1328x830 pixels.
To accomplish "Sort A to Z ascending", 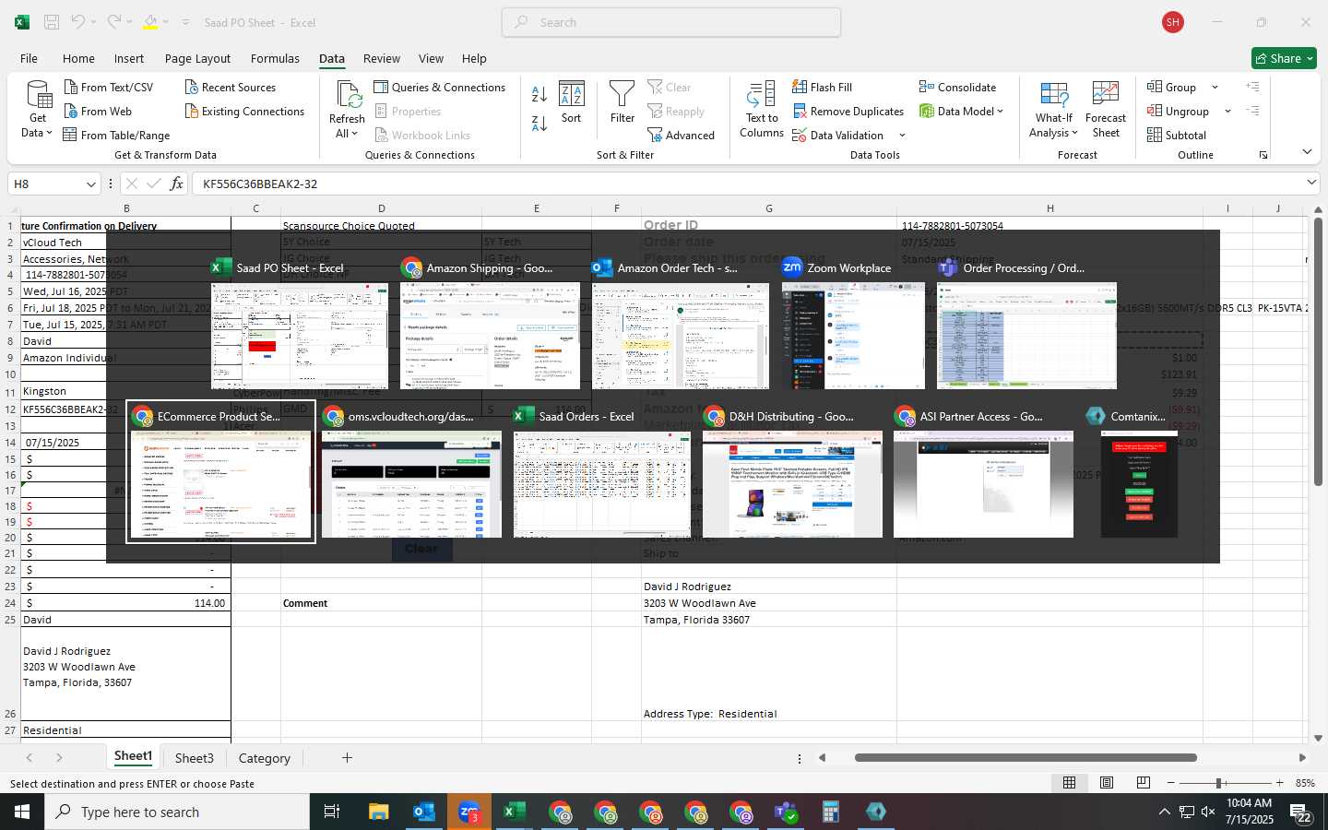I will coord(539,93).
